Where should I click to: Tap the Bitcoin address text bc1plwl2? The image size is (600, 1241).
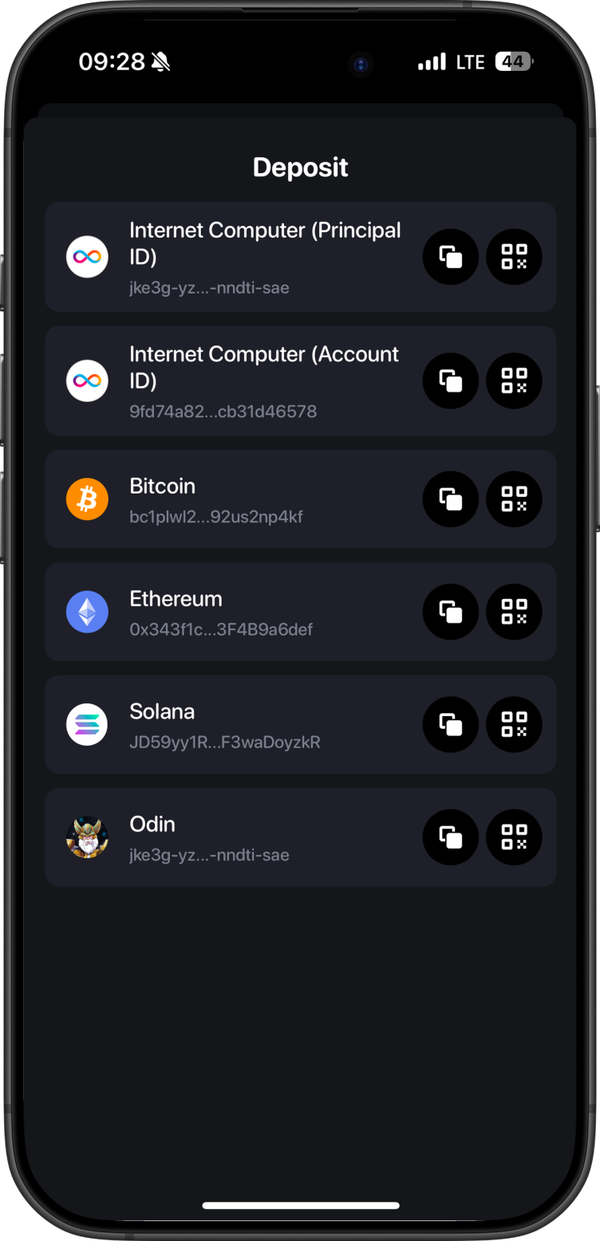coord(215,517)
